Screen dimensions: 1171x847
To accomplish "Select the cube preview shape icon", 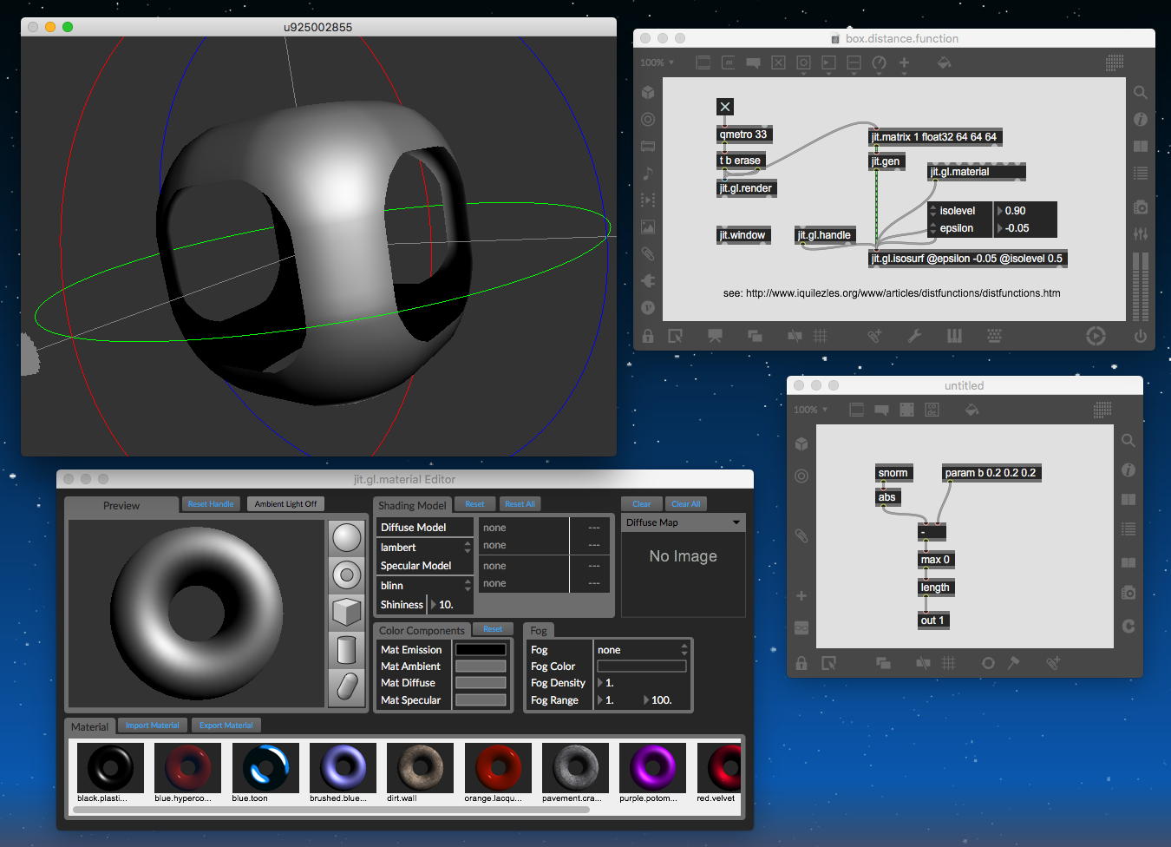I will point(346,612).
